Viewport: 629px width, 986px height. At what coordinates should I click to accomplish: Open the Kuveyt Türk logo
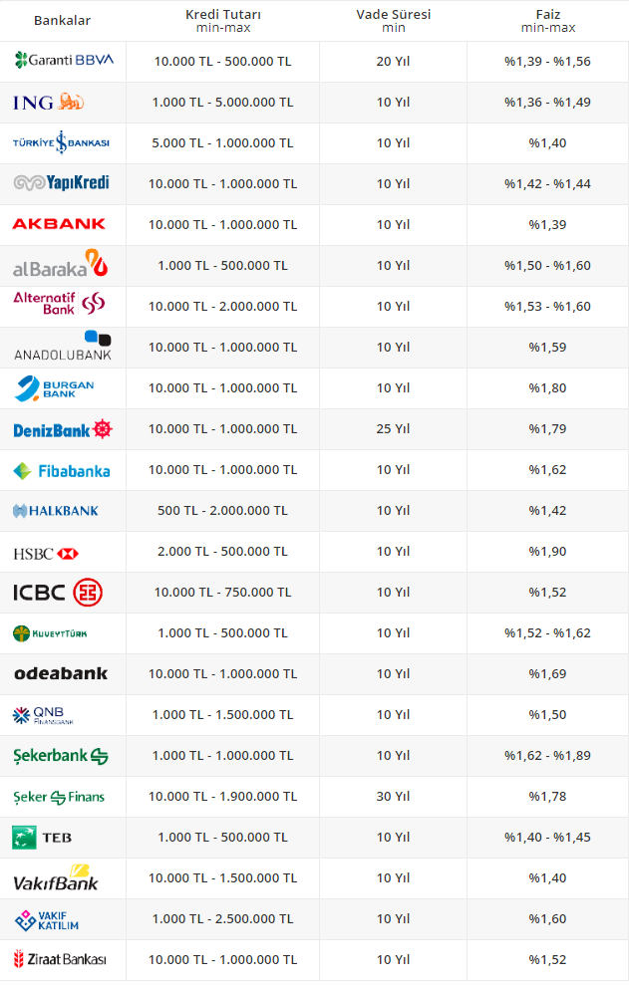pos(52,633)
